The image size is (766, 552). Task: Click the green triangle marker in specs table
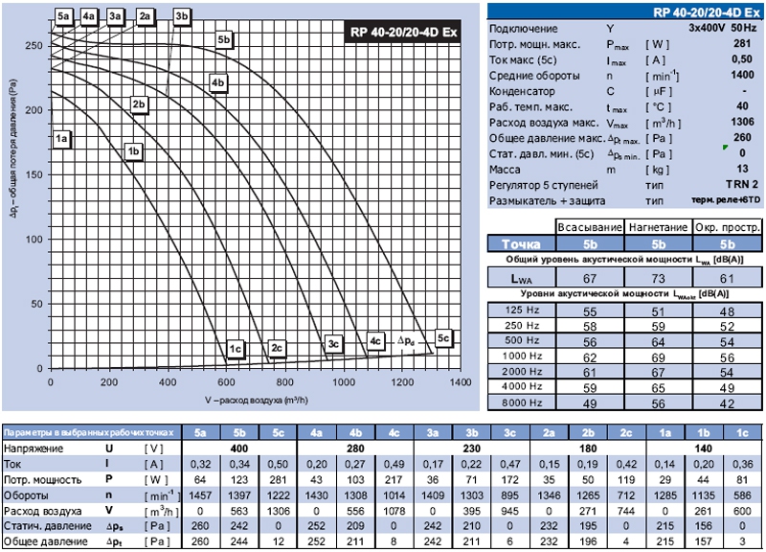pyautogui.click(x=725, y=147)
